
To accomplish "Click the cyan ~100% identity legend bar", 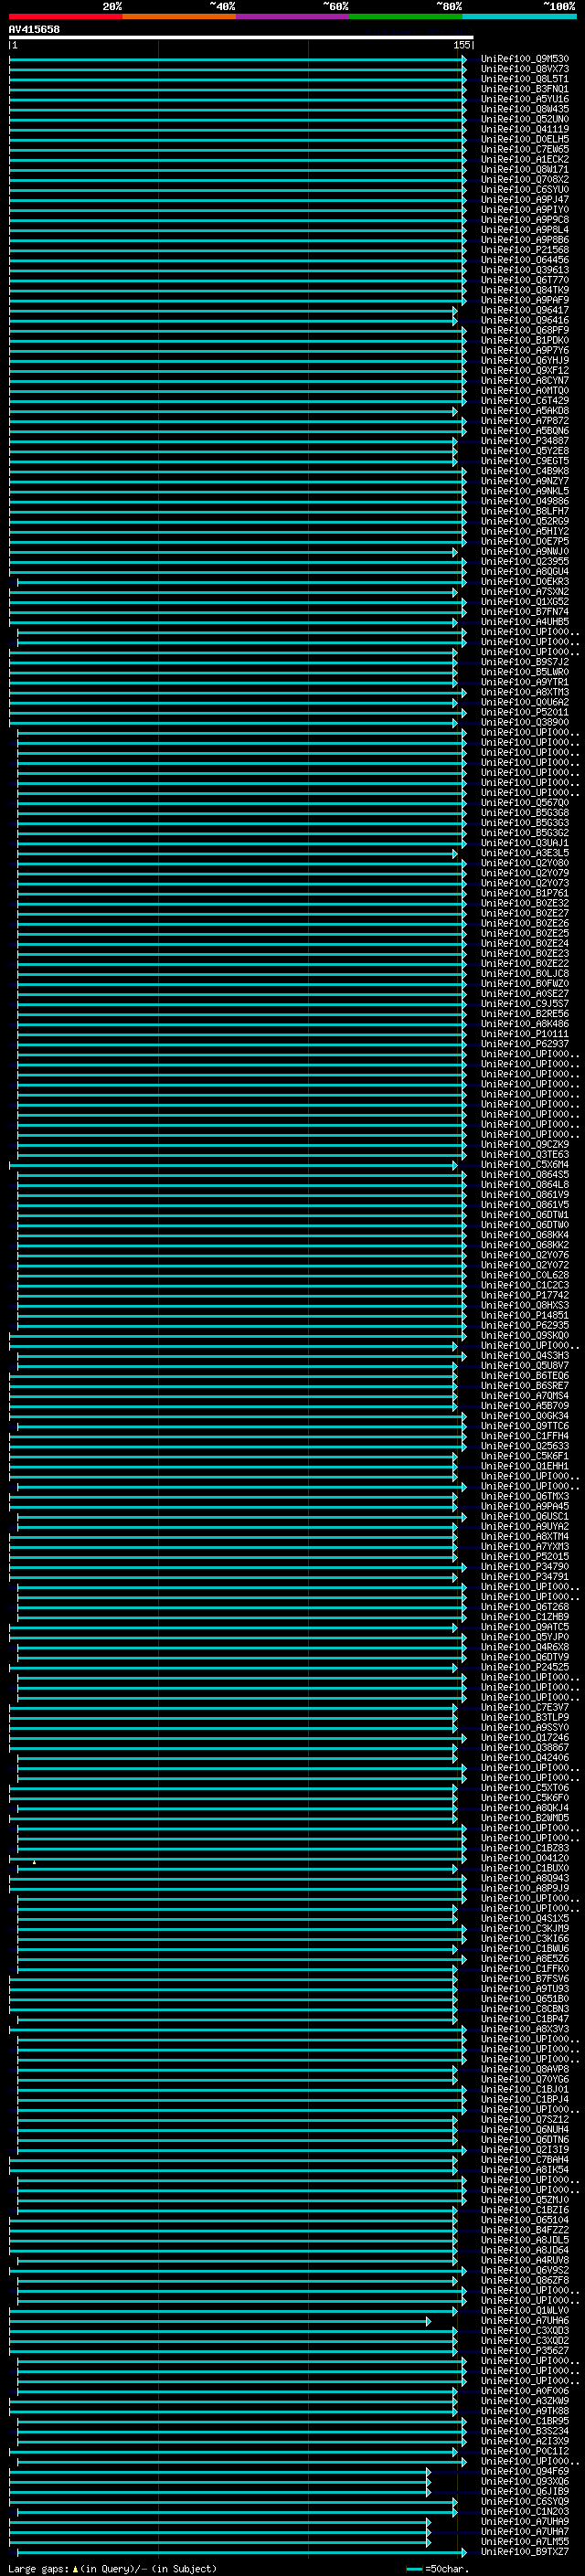I will 519,16.
